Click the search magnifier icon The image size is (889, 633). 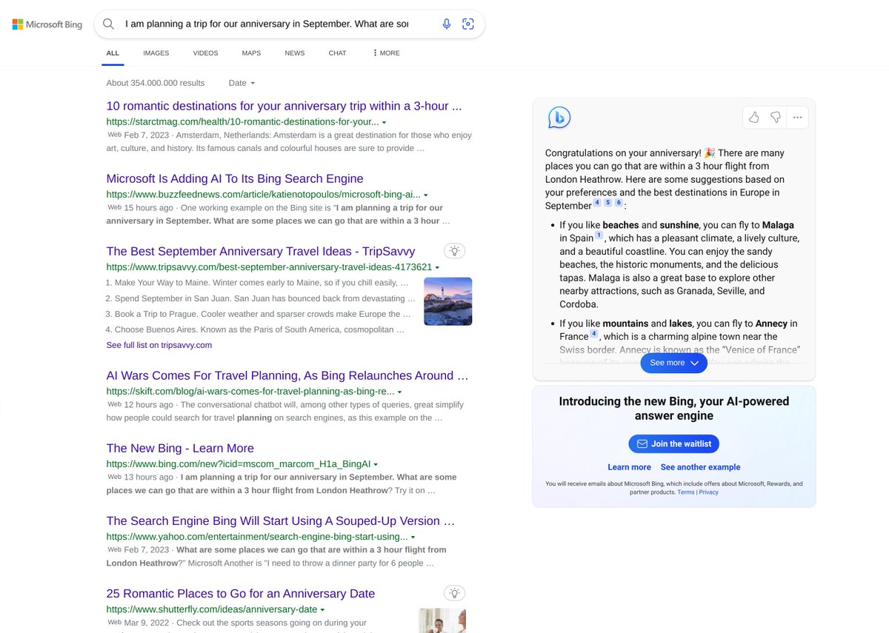coord(109,24)
